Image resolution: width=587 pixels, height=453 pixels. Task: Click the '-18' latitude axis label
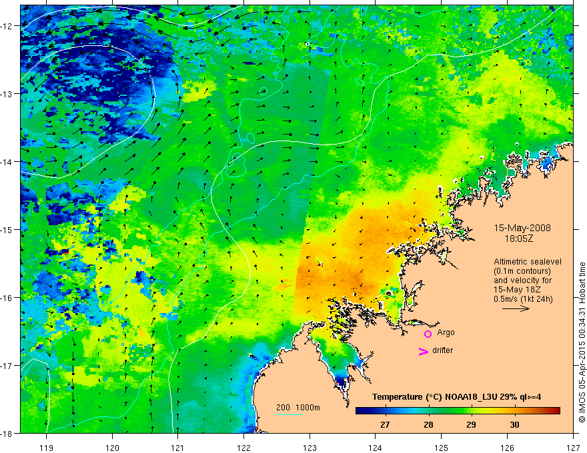click(x=7, y=434)
